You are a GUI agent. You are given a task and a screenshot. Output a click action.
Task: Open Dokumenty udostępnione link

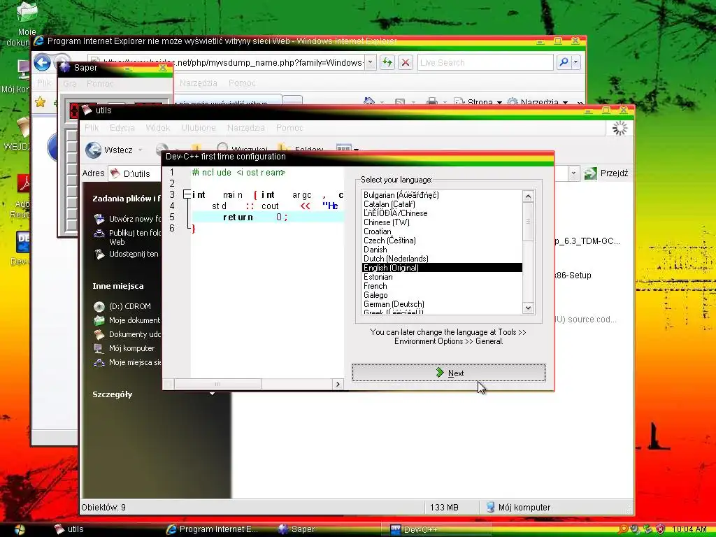coord(127,334)
